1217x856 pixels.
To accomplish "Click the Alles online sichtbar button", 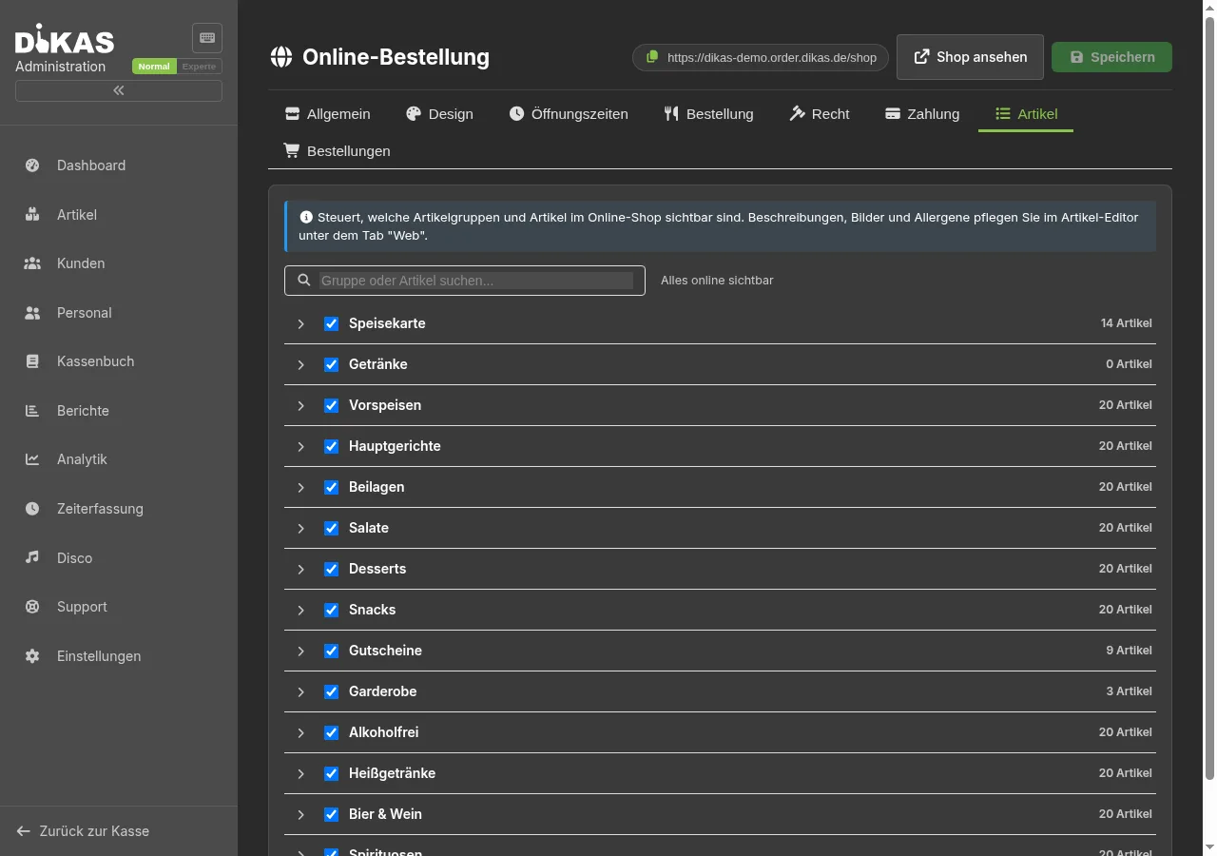I will point(717,281).
